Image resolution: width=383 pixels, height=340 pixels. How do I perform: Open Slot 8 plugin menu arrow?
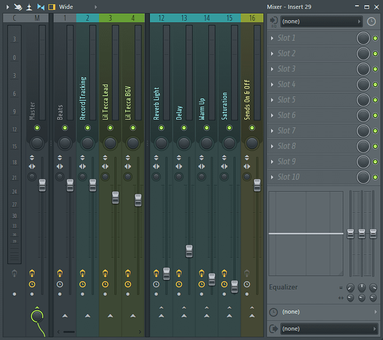click(272, 146)
